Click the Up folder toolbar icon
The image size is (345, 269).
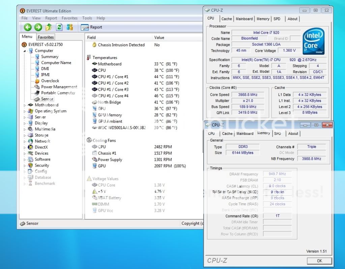click(49, 27)
